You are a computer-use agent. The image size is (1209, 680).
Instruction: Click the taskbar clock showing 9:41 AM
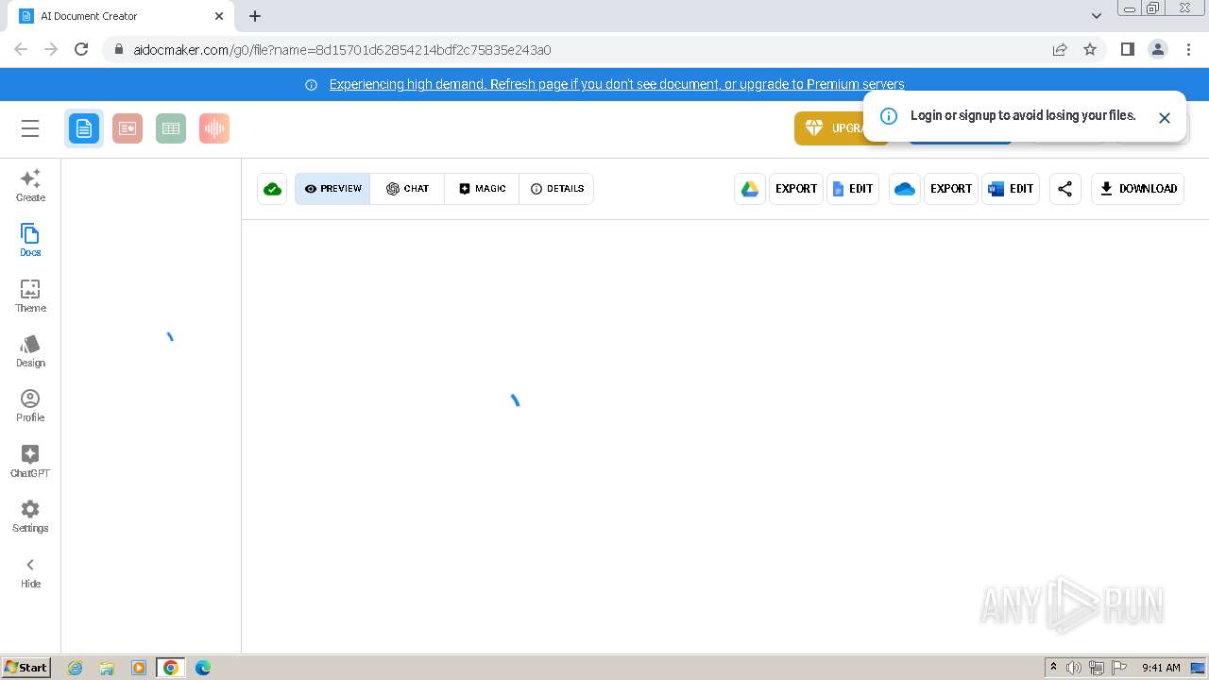(1161, 668)
